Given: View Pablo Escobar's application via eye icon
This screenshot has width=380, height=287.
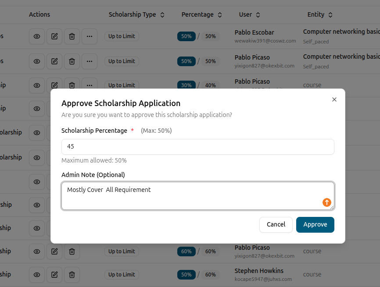Looking at the screenshot, I should pyautogui.click(x=37, y=36).
